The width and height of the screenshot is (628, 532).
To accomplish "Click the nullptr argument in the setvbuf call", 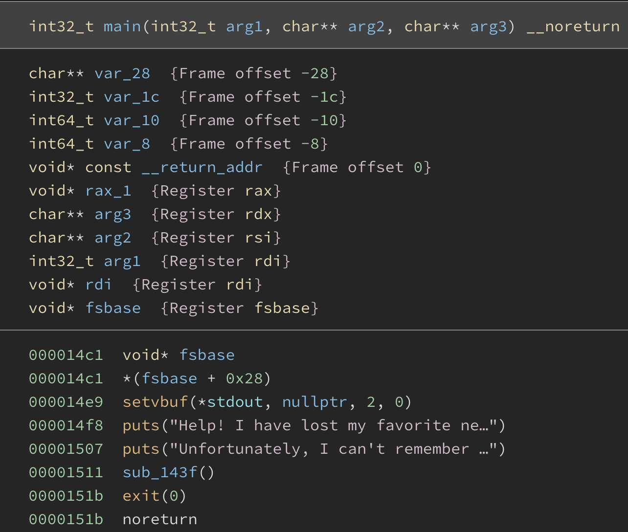I will pyautogui.click(x=314, y=402).
